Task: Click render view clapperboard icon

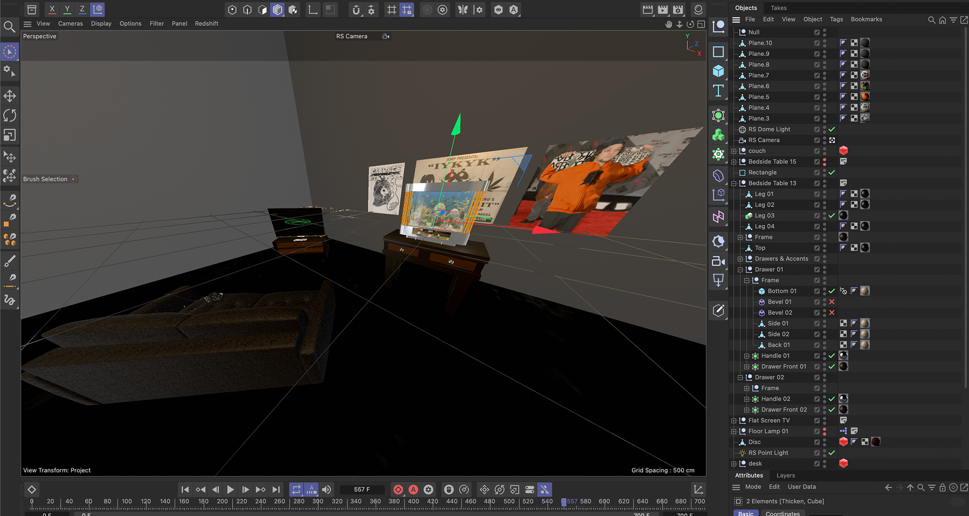Action: tap(648, 10)
